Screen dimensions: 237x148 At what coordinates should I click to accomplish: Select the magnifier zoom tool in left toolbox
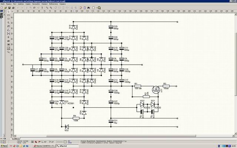coord(9,52)
